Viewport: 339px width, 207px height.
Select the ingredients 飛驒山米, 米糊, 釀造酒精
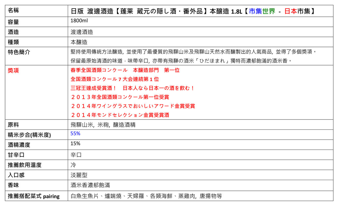(x=103, y=125)
